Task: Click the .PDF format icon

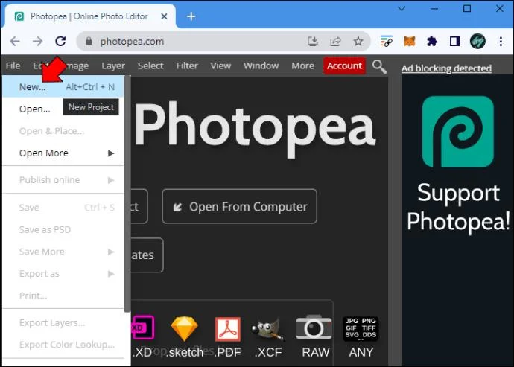Action: 227,329
